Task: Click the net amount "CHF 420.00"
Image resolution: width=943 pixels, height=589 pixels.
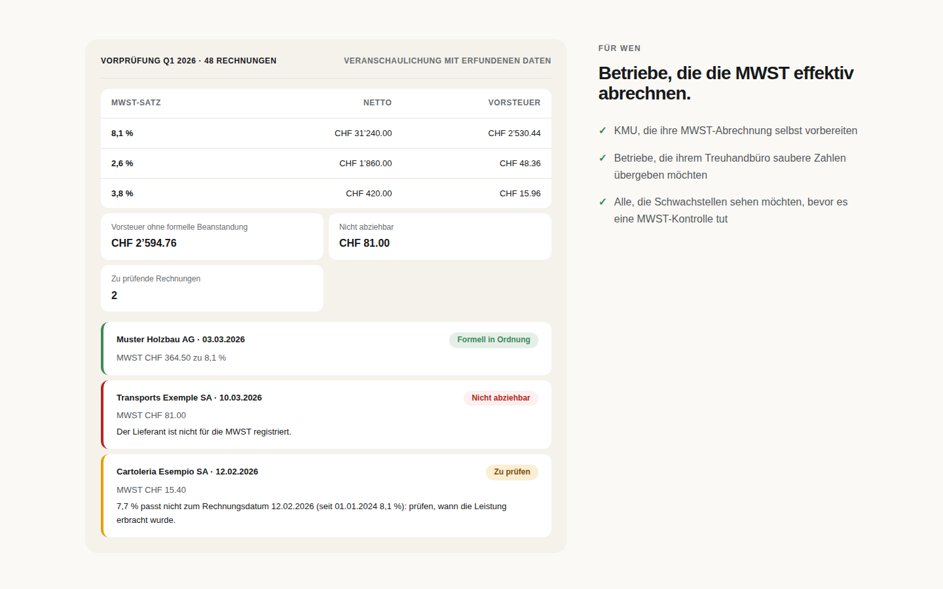Action: click(x=369, y=194)
